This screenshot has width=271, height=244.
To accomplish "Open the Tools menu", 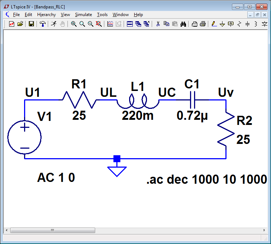I will pos(102,15).
